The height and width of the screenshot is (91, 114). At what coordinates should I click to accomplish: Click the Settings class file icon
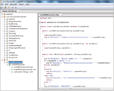click(x=7, y=53)
